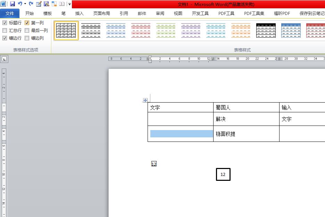The image size is (325, 217).
Task: Enable the 汇总行 checkbox
Action: pos(5,30)
